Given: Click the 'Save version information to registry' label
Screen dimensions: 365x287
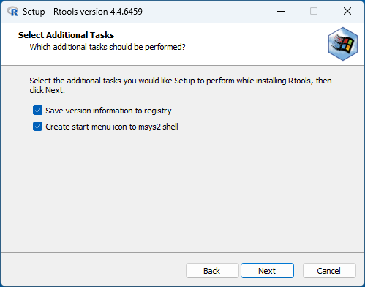Looking at the screenshot, I should (x=108, y=111).
